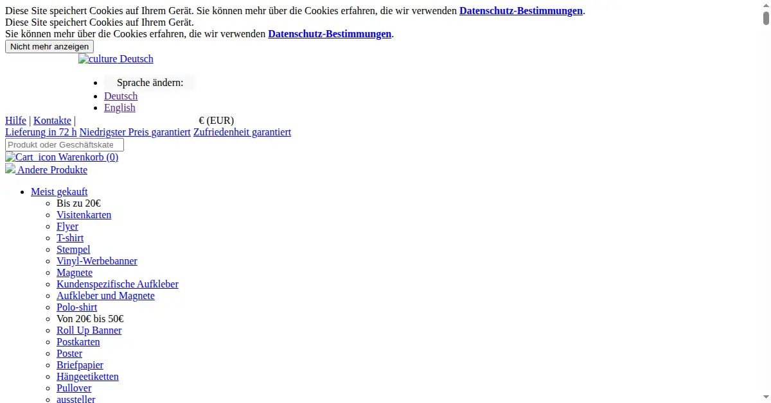Open 'Niedrigster Preis garantiert' link
The width and height of the screenshot is (771, 403).
pos(135,132)
